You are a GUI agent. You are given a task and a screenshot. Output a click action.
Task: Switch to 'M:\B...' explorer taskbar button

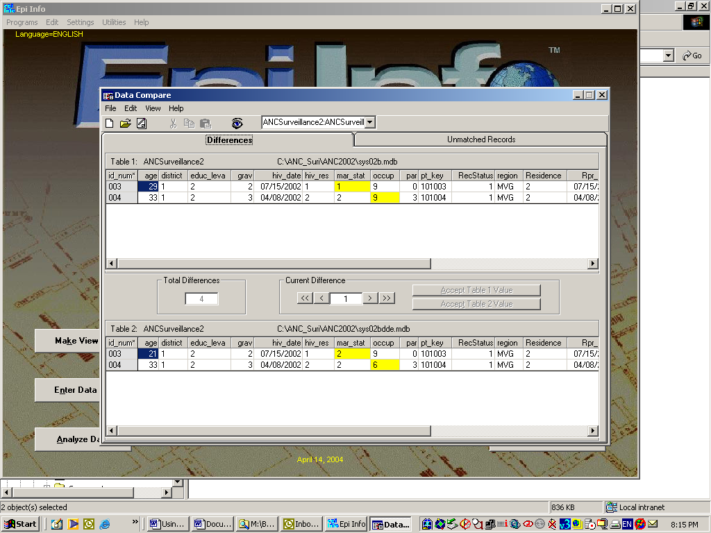click(x=257, y=524)
